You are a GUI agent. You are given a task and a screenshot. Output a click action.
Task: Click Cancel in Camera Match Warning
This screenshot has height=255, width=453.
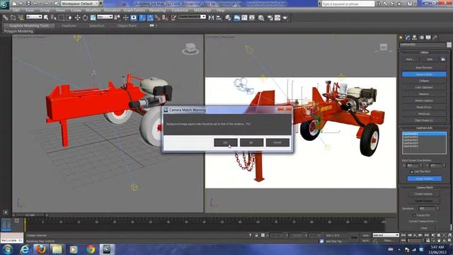(277, 142)
